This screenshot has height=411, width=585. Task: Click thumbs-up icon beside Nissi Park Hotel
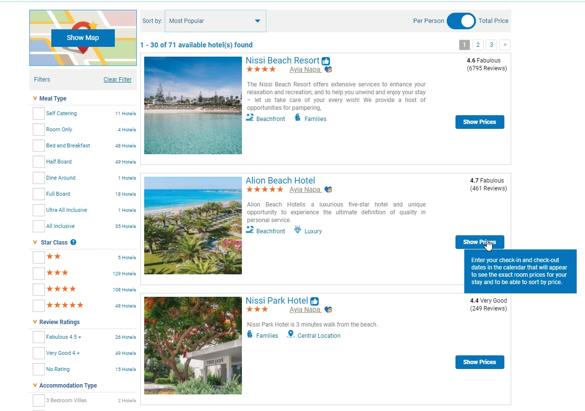coord(314,302)
